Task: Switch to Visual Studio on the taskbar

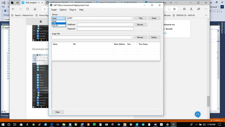Action: (x=155, y=124)
